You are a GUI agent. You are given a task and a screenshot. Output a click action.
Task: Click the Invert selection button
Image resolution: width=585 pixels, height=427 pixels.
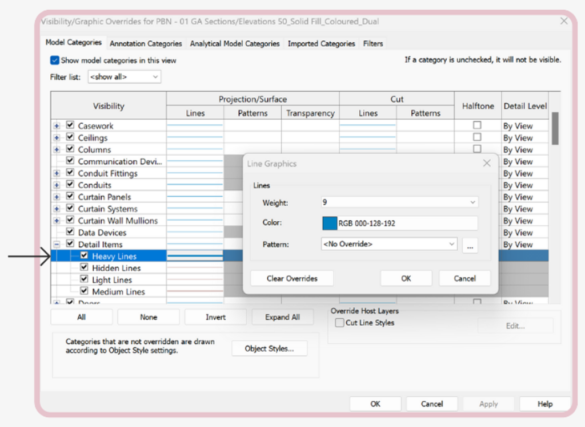215,316
